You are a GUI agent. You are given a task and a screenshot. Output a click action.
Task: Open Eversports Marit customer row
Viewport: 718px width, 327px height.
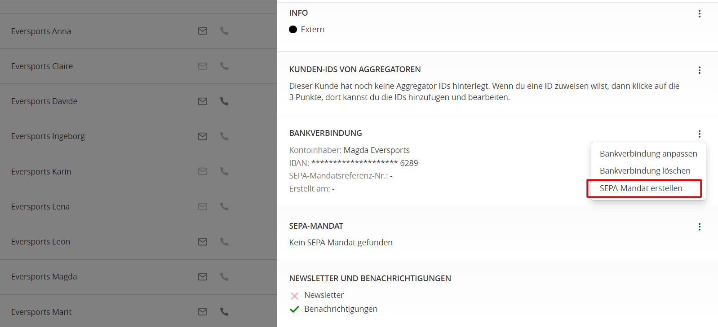point(138,311)
